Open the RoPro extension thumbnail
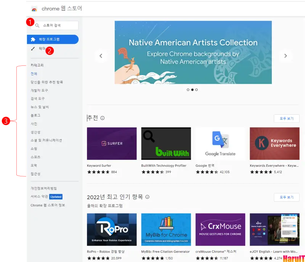305x262 pixels. click(112, 229)
